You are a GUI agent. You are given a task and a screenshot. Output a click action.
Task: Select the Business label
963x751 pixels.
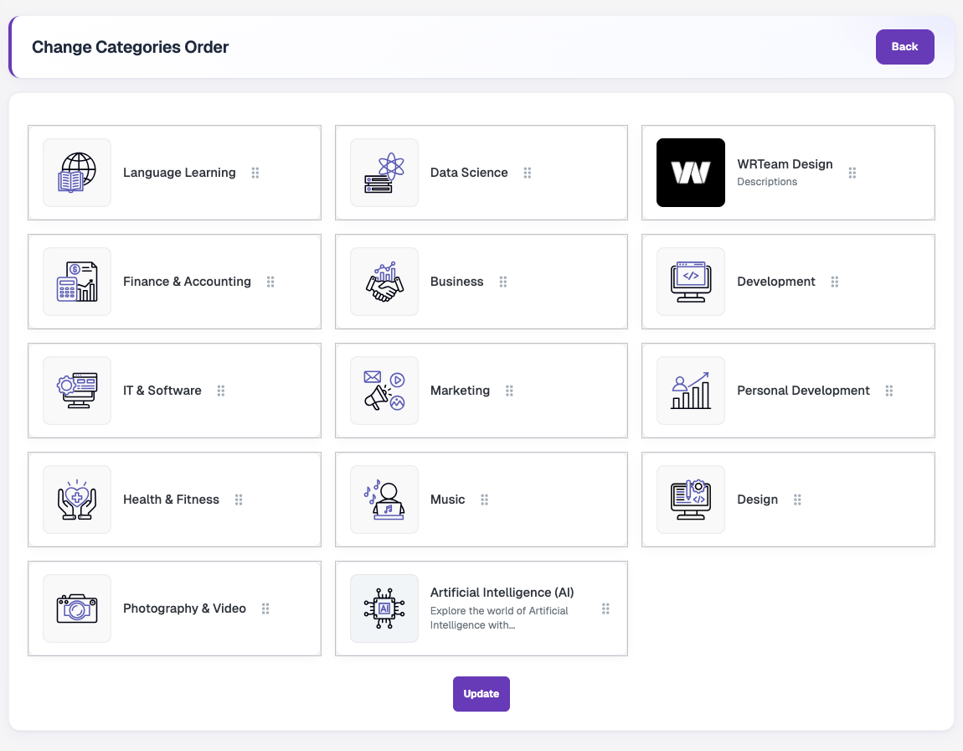pos(457,282)
